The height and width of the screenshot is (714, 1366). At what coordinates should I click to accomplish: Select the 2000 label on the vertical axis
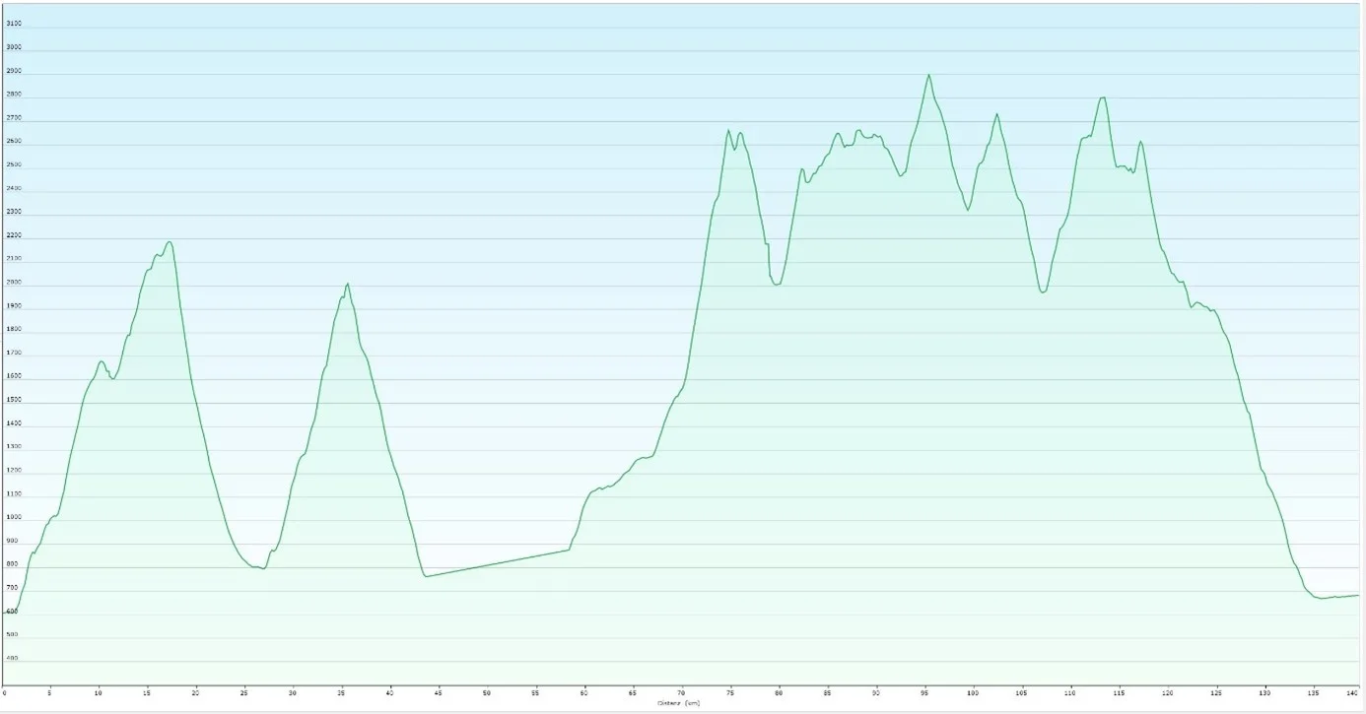tap(14, 283)
